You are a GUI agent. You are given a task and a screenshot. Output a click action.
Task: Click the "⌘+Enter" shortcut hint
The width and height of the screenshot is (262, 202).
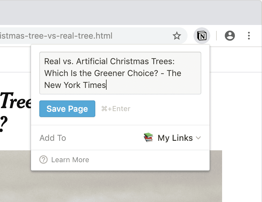click(x=116, y=109)
